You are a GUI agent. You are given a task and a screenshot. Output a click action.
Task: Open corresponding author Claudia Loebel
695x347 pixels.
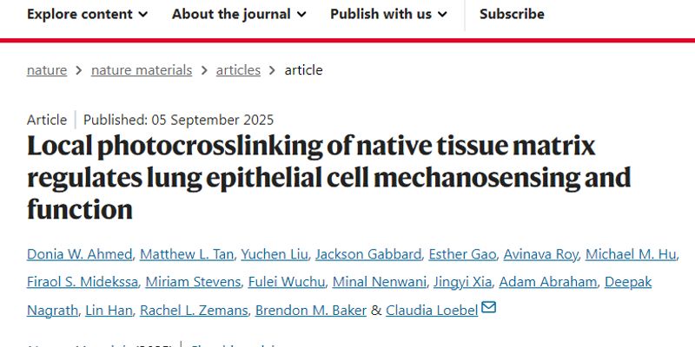[x=432, y=310]
